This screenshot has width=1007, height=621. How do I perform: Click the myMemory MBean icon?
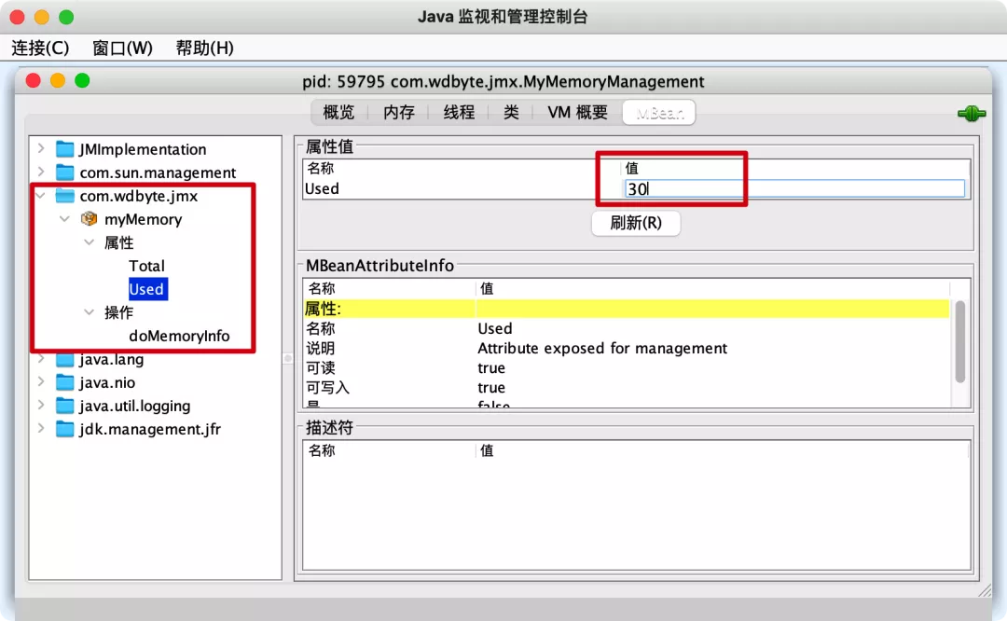point(90,219)
